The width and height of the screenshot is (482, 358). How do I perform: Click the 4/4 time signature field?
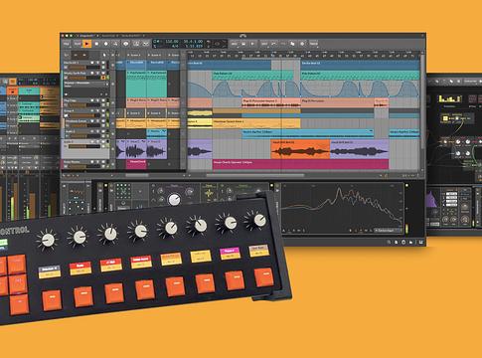point(175,46)
